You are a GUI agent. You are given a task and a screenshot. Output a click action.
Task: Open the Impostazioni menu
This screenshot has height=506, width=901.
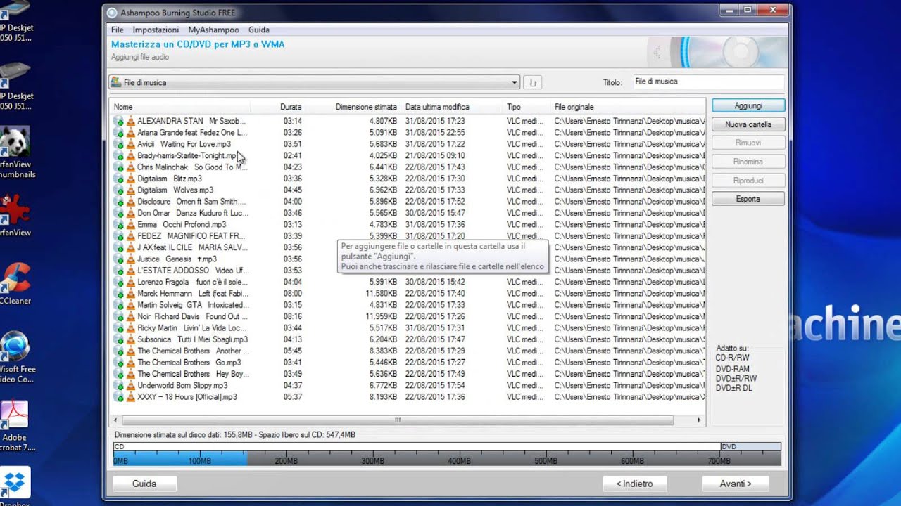coord(156,30)
